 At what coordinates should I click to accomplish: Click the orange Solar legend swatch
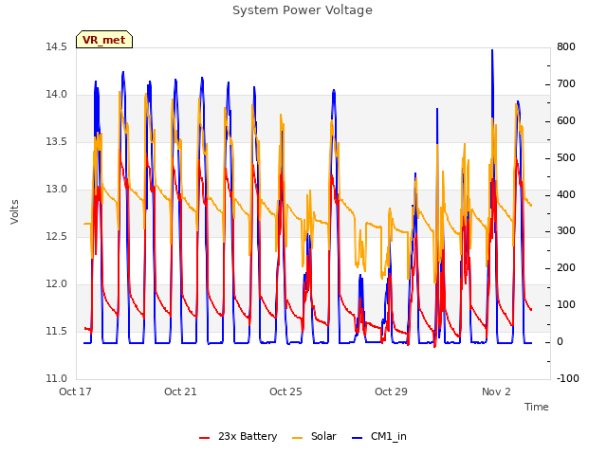coord(297,438)
